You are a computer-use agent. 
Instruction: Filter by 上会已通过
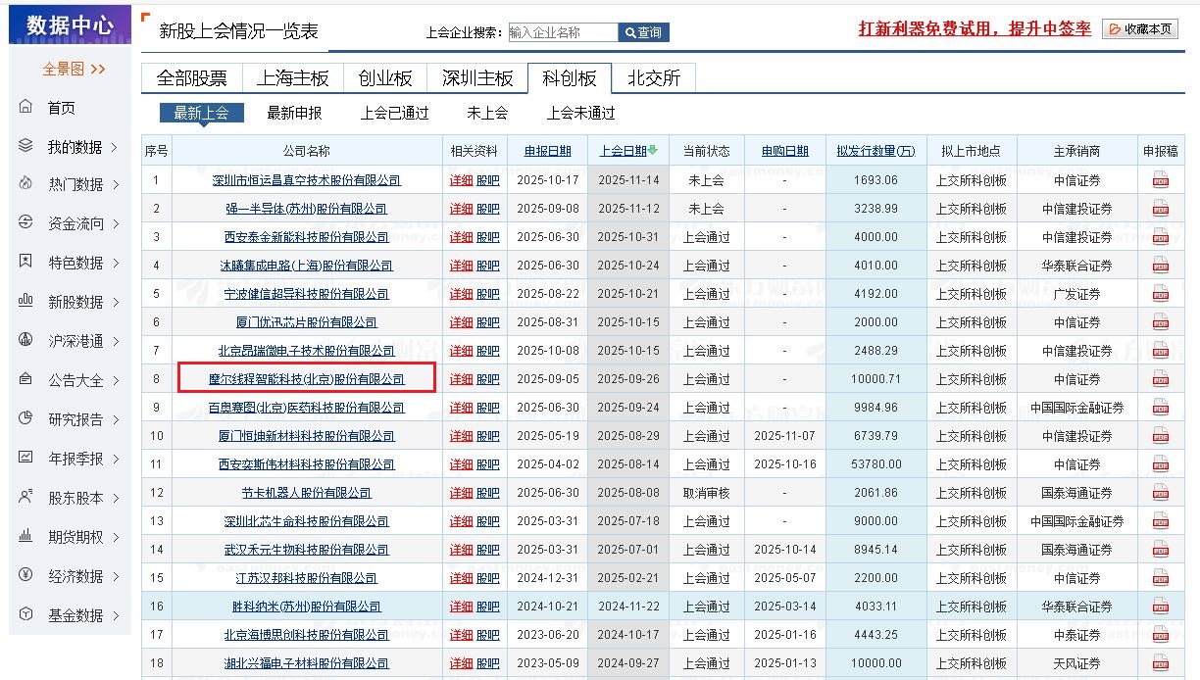pos(395,113)
